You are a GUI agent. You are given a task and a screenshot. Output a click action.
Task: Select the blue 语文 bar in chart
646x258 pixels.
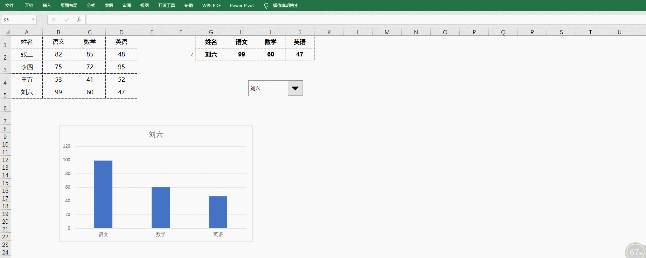pyautogui.click(x=103, y=194)
